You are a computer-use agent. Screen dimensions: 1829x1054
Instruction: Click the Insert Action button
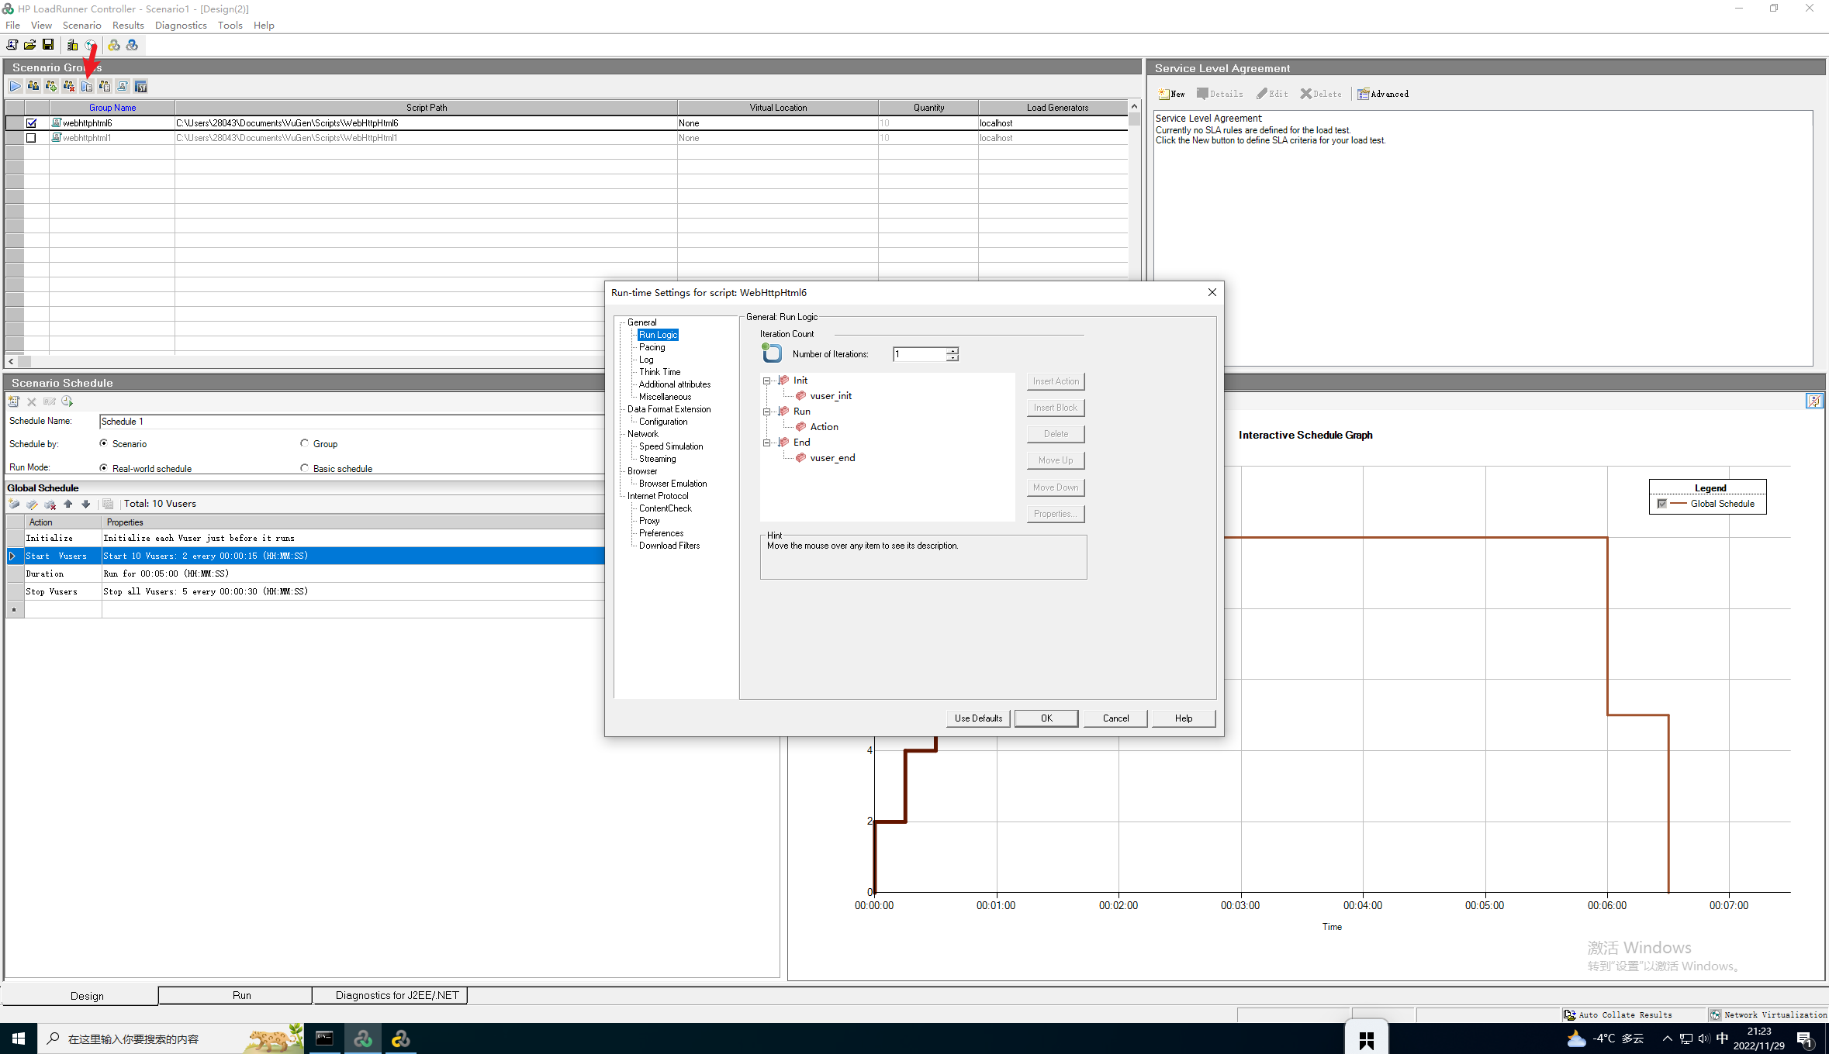pos(1055,381)
